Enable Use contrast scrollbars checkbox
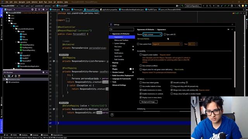Image resolution: width=248 pixels, height=139 pixels. (x=141, y=66)
